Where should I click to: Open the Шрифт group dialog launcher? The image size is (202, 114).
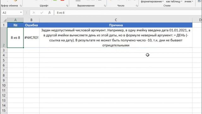coord(67,6)
